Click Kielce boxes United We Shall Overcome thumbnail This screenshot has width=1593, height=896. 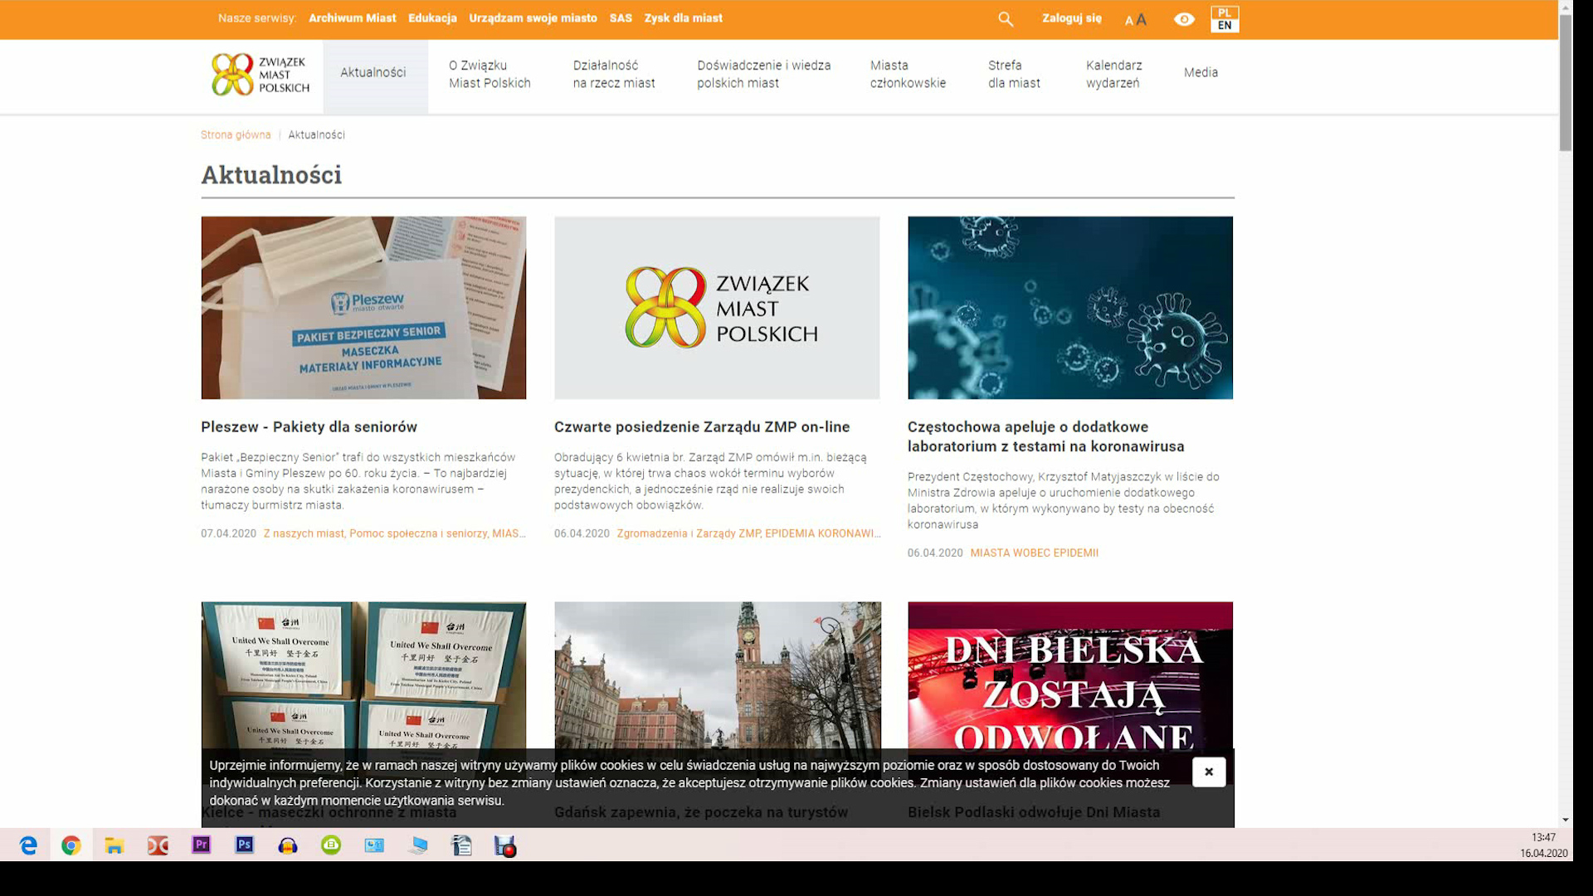363,676
